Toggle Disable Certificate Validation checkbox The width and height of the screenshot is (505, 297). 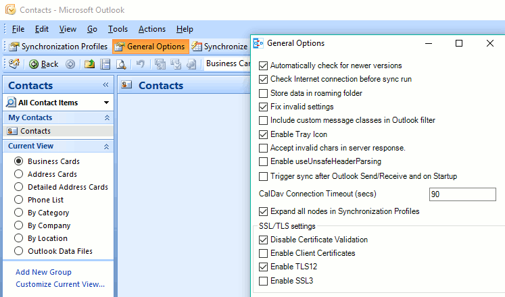pos(263,240)
